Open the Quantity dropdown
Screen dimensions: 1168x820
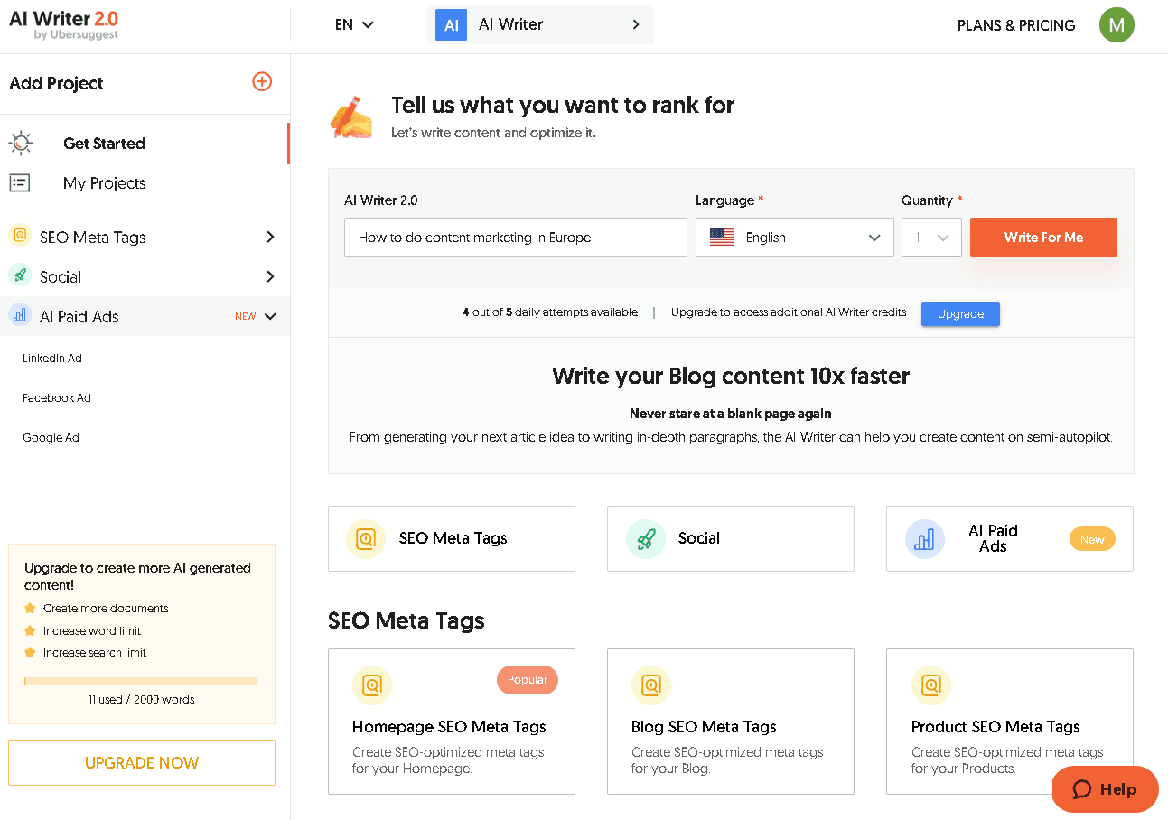(931, 238)
